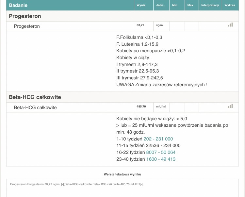Click the Wersja tekstowa wyniku heading
245x197 pixels.
(122, 174)
